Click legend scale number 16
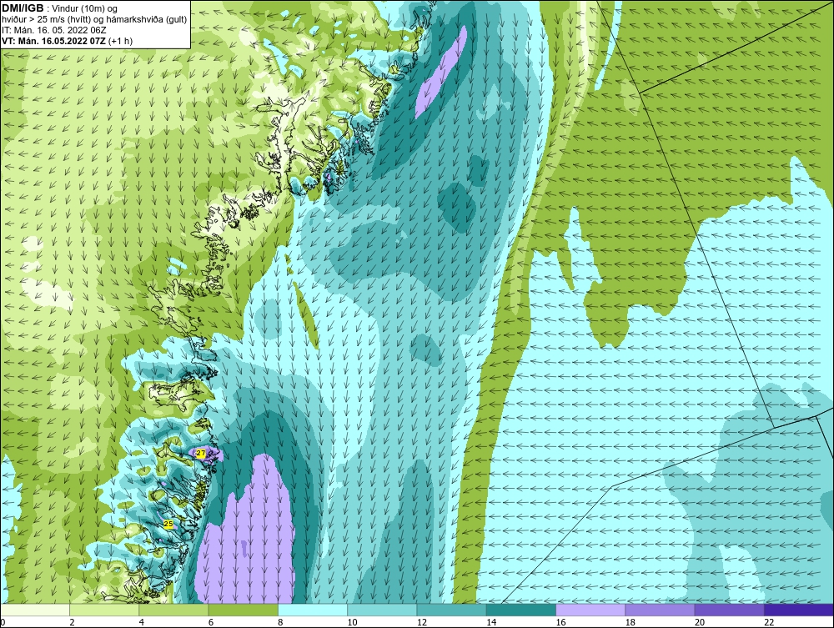The image size is (834, 628). click(560, 623)
